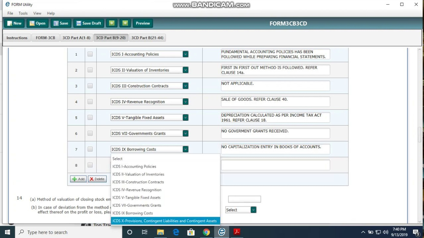This screenshot has height=238, width=424.
Task: Choose ICDS VII-Governments Grants from the open list
Action: tap(165, 205)
